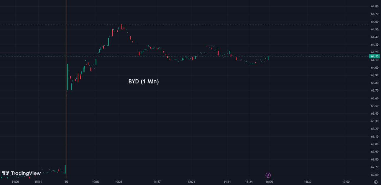The image size is (381, 185).
Task: Click the BYD (1 Min) chart label
Action: click(144, 82)
